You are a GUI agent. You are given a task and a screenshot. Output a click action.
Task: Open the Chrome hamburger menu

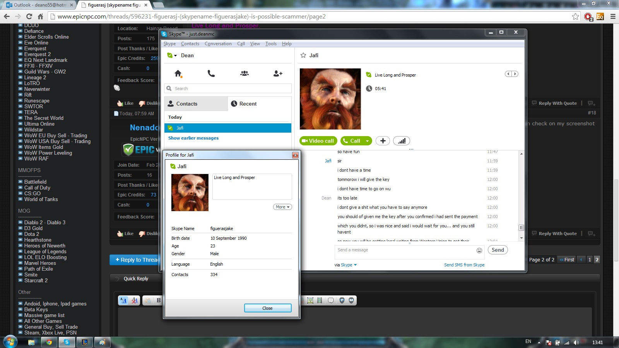(613, 17)
